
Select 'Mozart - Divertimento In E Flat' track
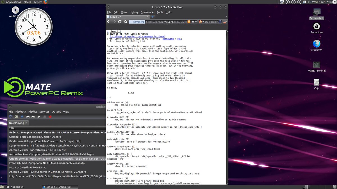coord(57,167)
